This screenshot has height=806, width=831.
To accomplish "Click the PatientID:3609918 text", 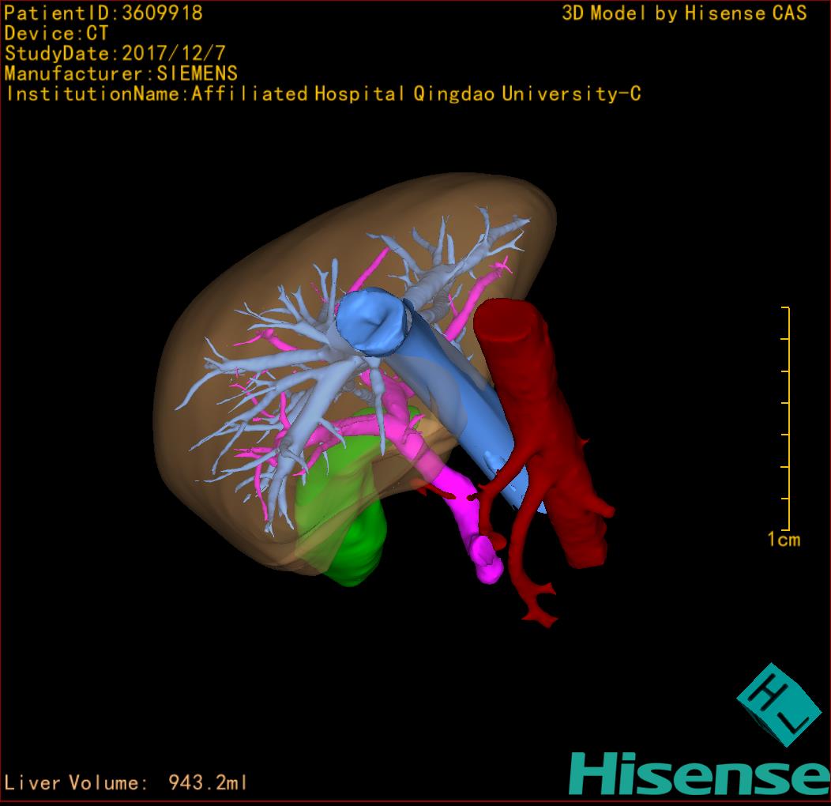I will (103, 13).
